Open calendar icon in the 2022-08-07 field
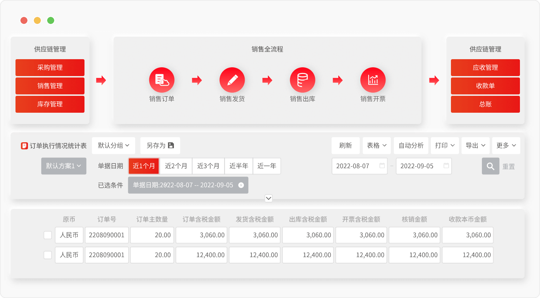This screenshot has width=540, height=298. [382, 166]
